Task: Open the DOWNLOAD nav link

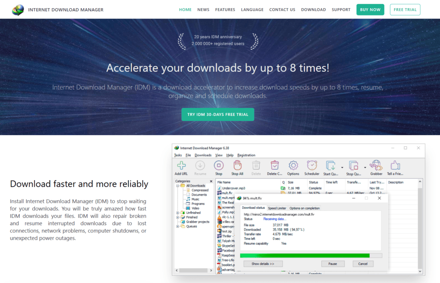Action: pos(313,9)
